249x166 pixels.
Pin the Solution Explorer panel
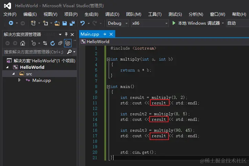coord(66,34)
